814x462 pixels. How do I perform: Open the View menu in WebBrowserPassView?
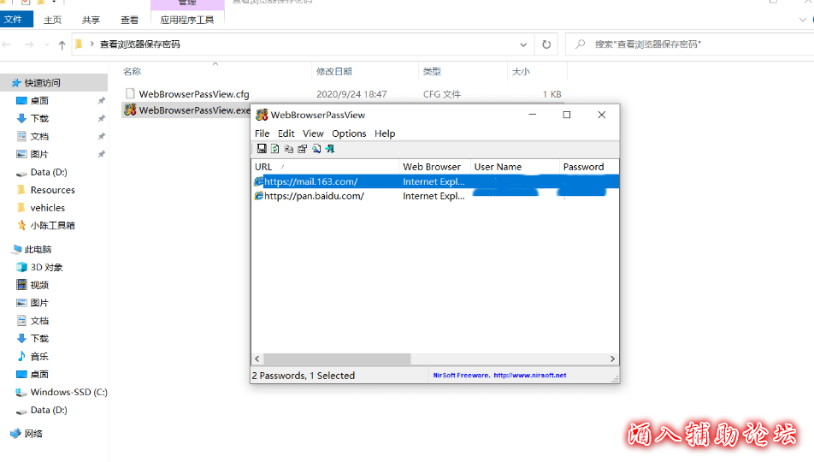click(x=313, y=133)
